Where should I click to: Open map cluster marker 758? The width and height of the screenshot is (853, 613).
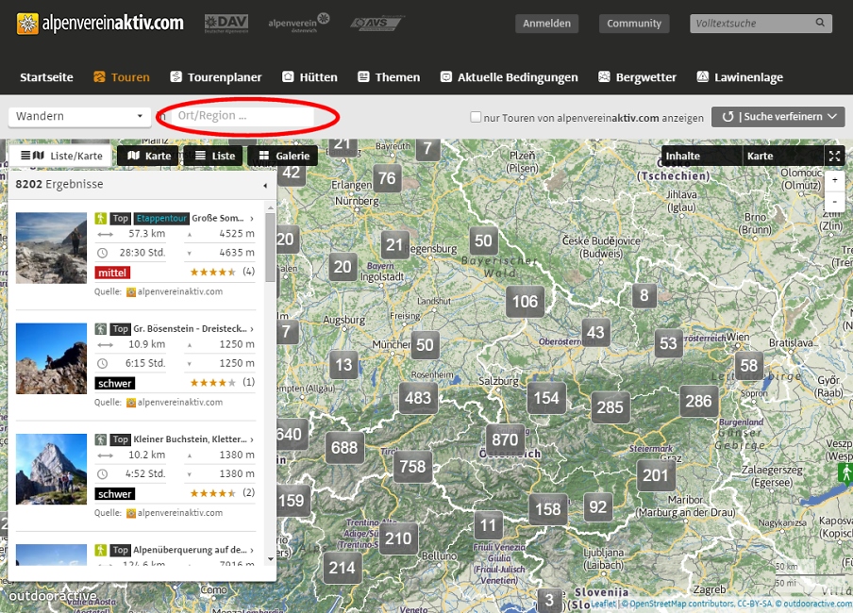[x=412, y=466]
